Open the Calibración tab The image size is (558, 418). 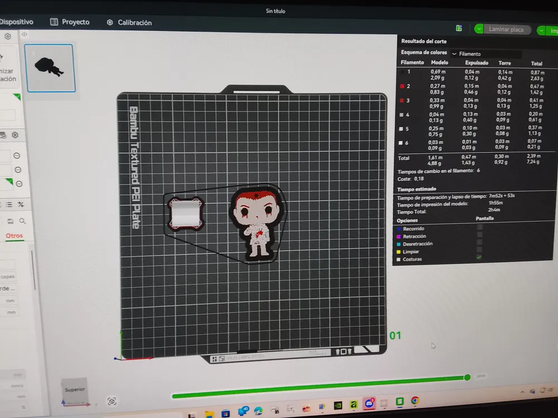pos(129,22)
